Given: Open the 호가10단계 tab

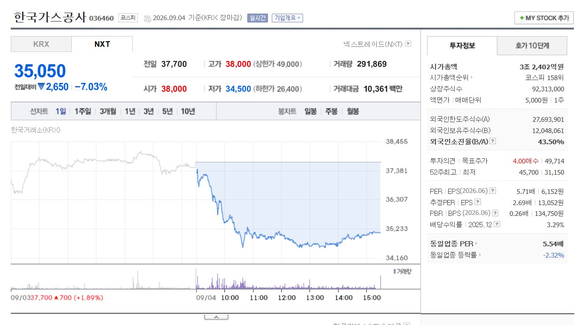Looking at the screenshot, I should [x=532, y=46].
